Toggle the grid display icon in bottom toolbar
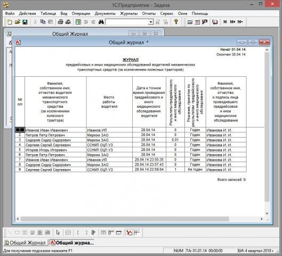The image size is (282, 256). 136,233
